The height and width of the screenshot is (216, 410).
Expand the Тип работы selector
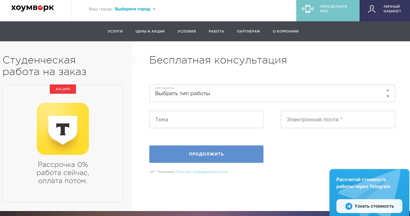(x=272, y=93)
